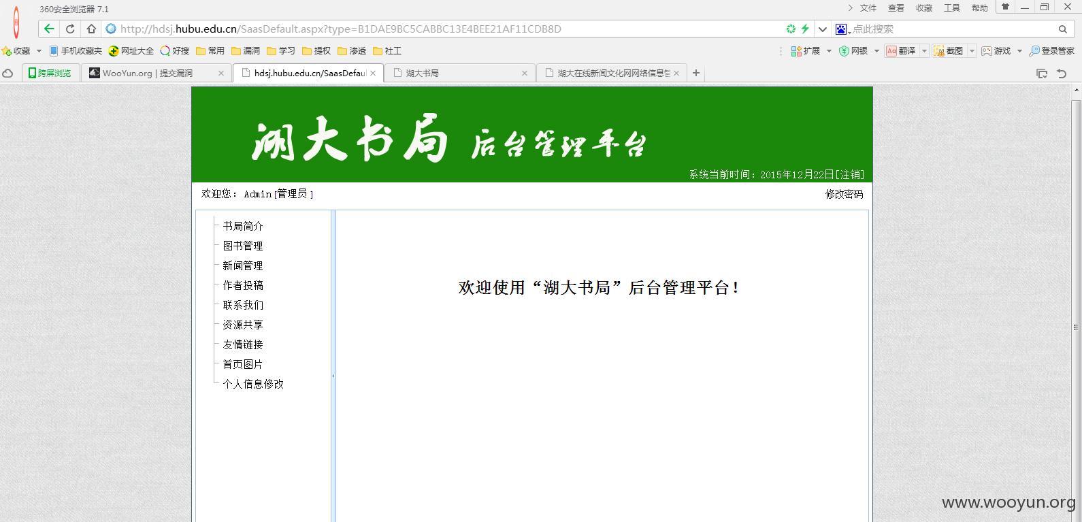
Task: Open the 学习 bookmark folder
Action: 281,51
